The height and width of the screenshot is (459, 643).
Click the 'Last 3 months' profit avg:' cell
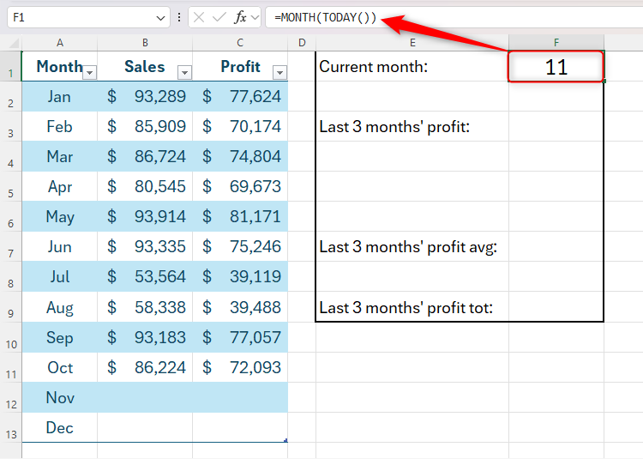tap(412, 246)
